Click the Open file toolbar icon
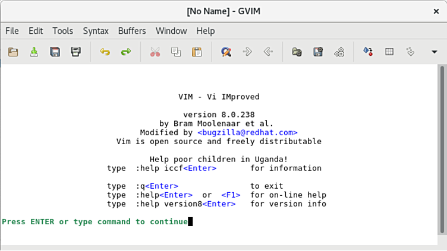The image size is (447, 251). (12, 52)
